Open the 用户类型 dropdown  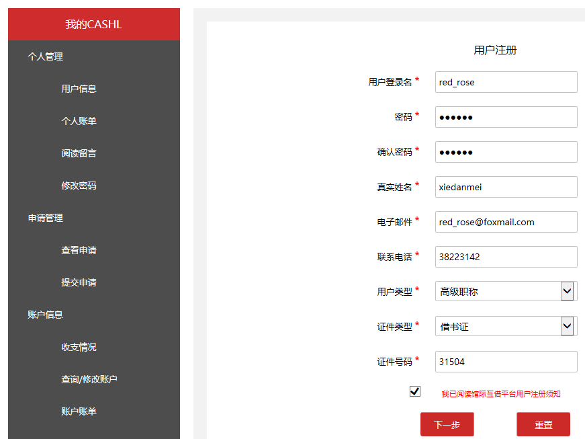tap(506, 291)
